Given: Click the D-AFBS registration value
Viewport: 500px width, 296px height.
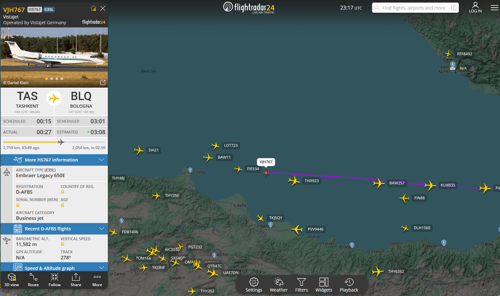Looking at the screenshot, I should tap(24, 192).
